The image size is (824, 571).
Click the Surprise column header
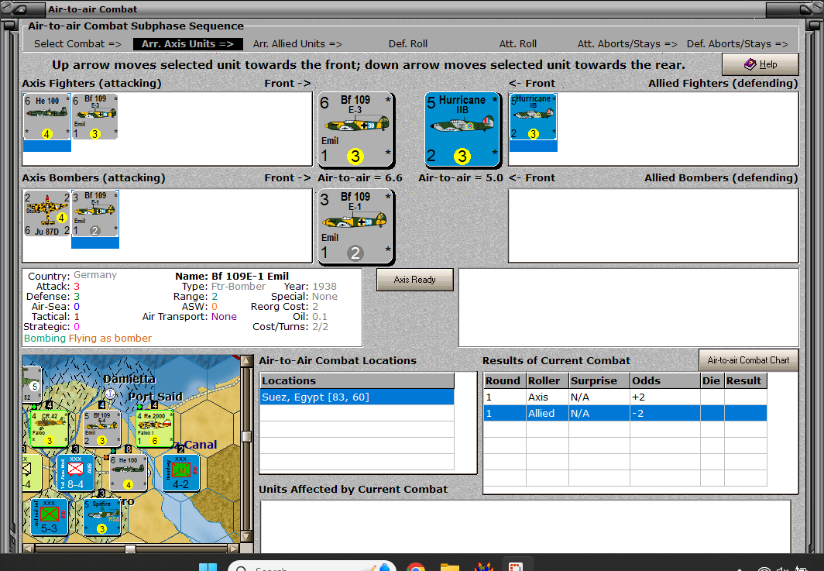(x=599, y=380)
